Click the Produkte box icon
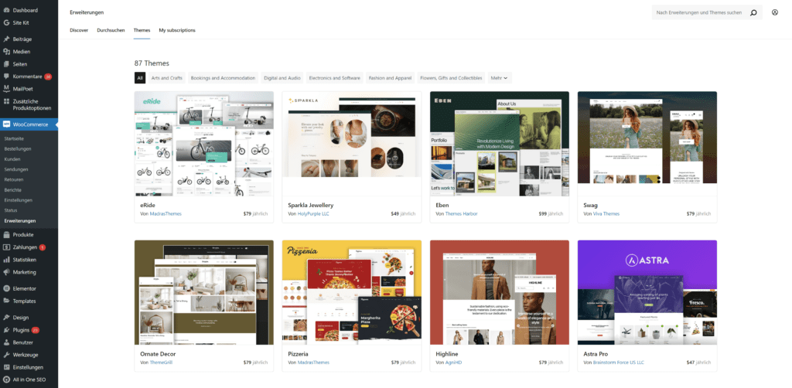 pos(6,235)
